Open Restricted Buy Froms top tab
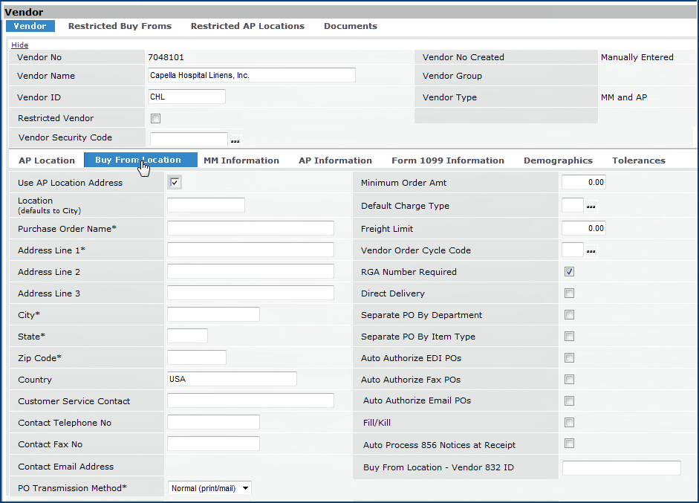This screenshot has width=699, height=503. tap(120, 26)
